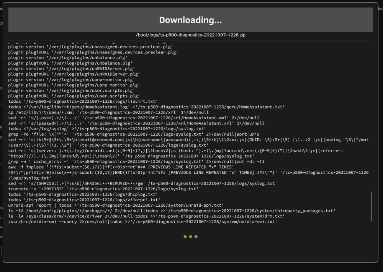This screenshot has width=383, height=272.
Task: Click the line "plugin pluginURL '/var/log/plugins/upnp-monitor.plg'"
Action: point(74,85)
